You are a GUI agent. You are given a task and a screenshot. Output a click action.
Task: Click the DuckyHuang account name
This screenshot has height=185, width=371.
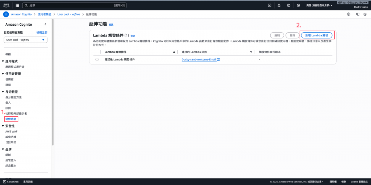coord(360,7)
